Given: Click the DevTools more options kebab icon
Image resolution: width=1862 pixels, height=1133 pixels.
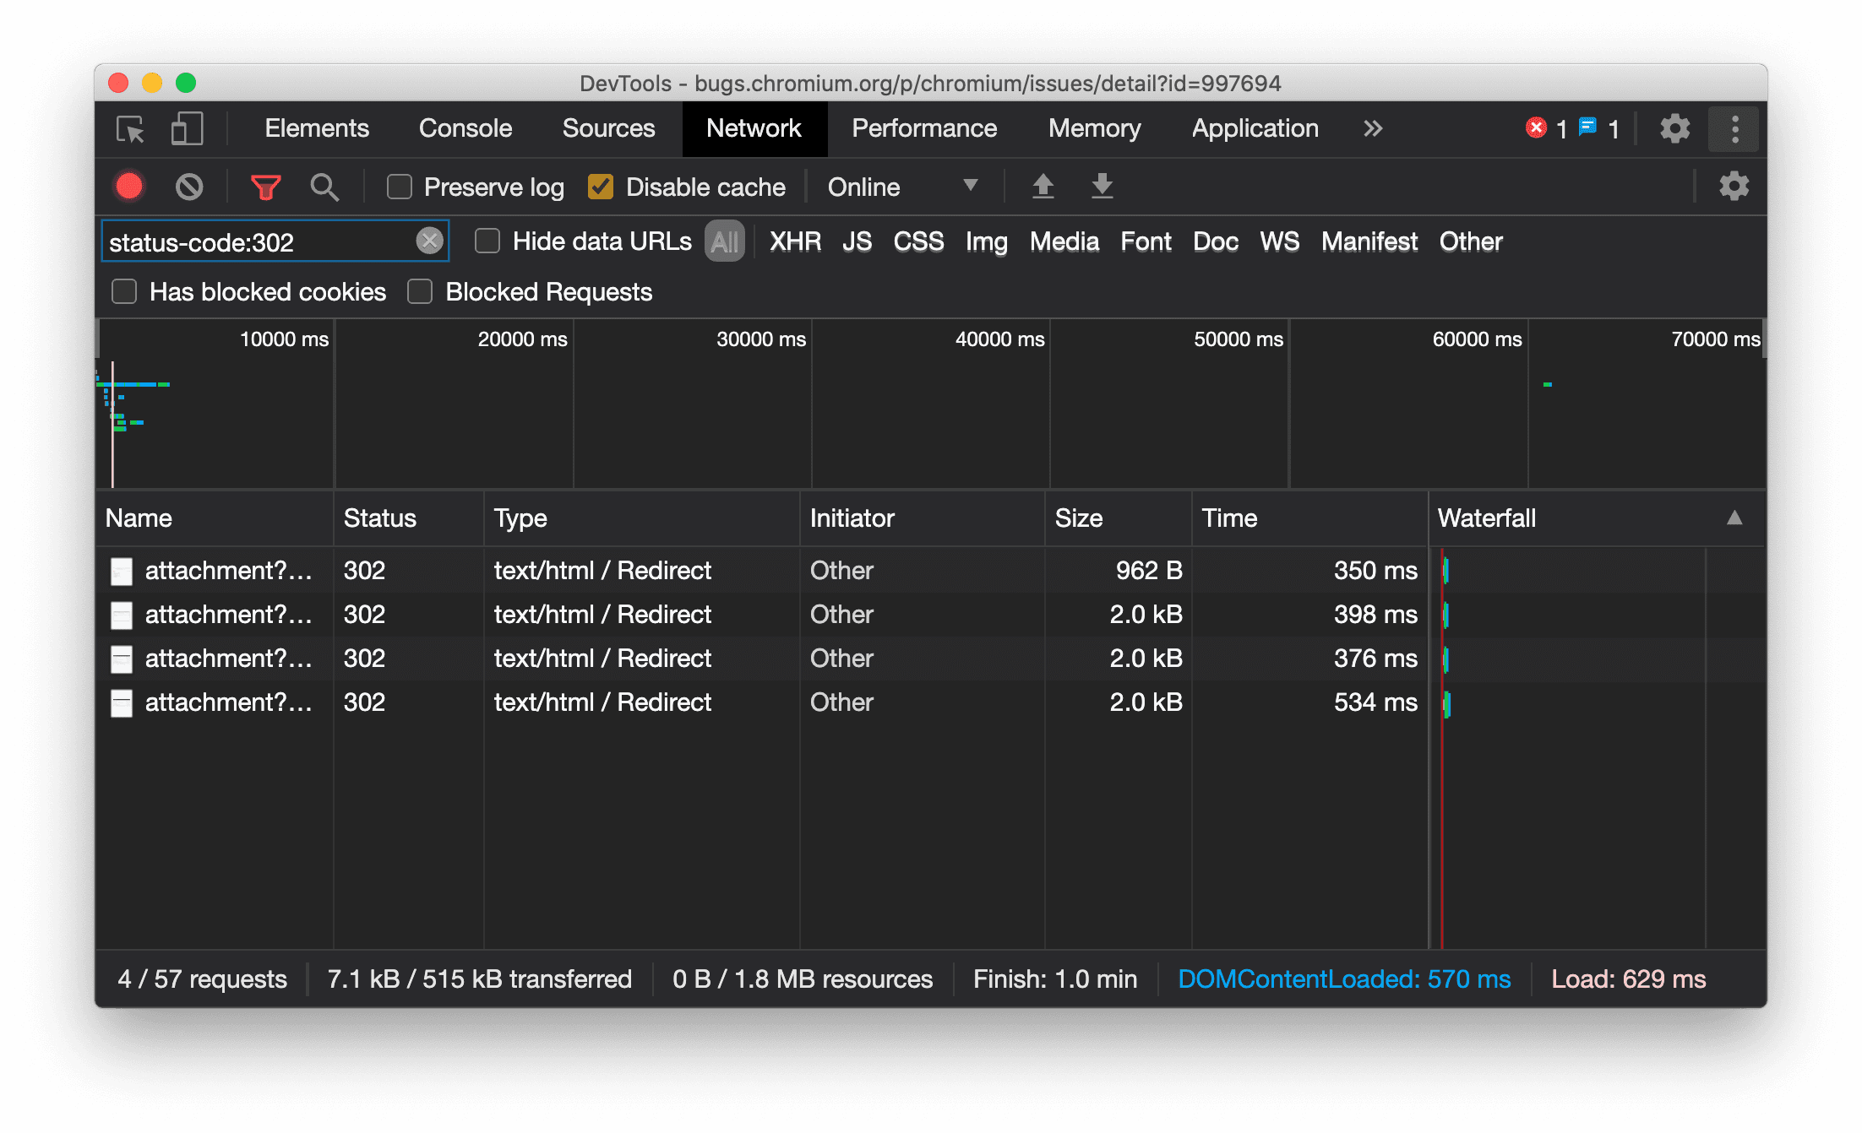Looking at the screenshot, I should point(1734,127).
